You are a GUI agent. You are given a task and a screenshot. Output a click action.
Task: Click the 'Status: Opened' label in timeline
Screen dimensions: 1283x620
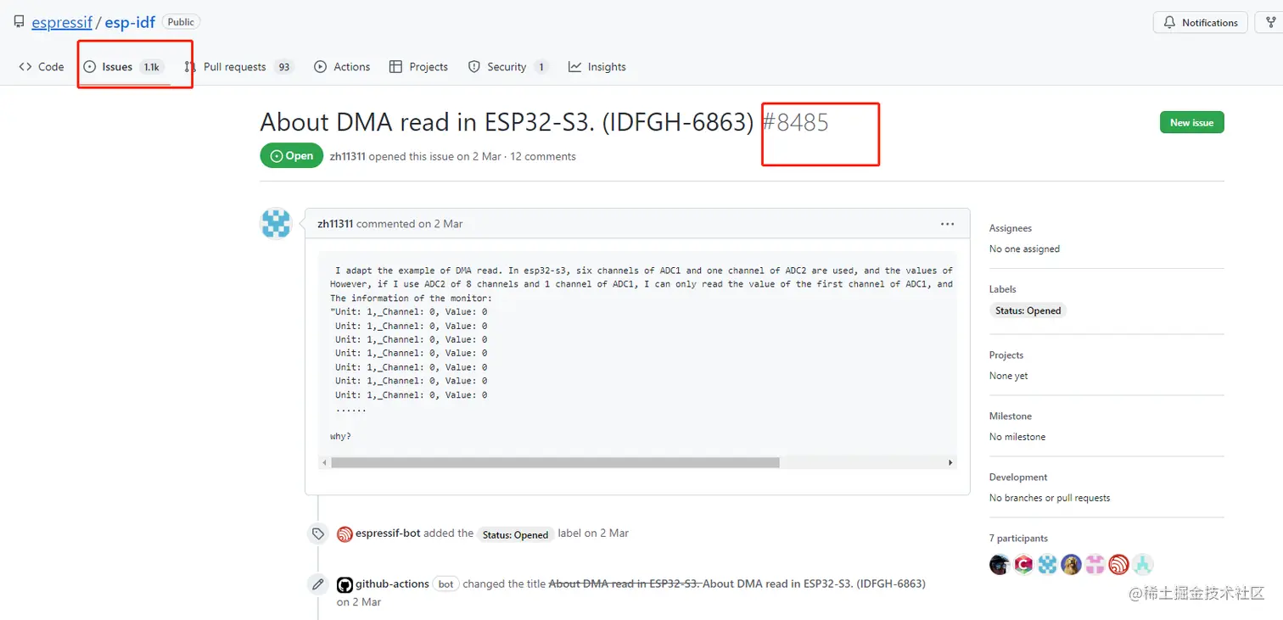(x=515, y=534)
